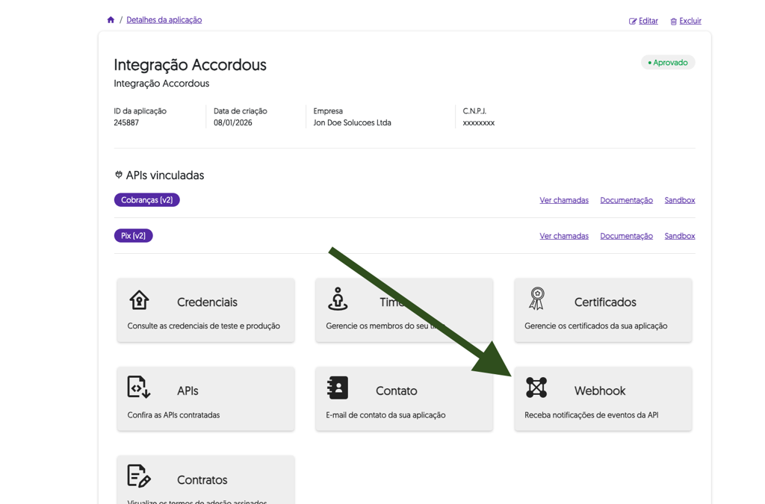Click the C.N.P.J. value xxxxxxxx

[x=479, y=123]
